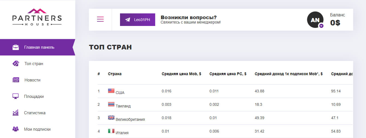Click the people icon for Мои подписки
The image size is (366, 138).
point(16,129)
